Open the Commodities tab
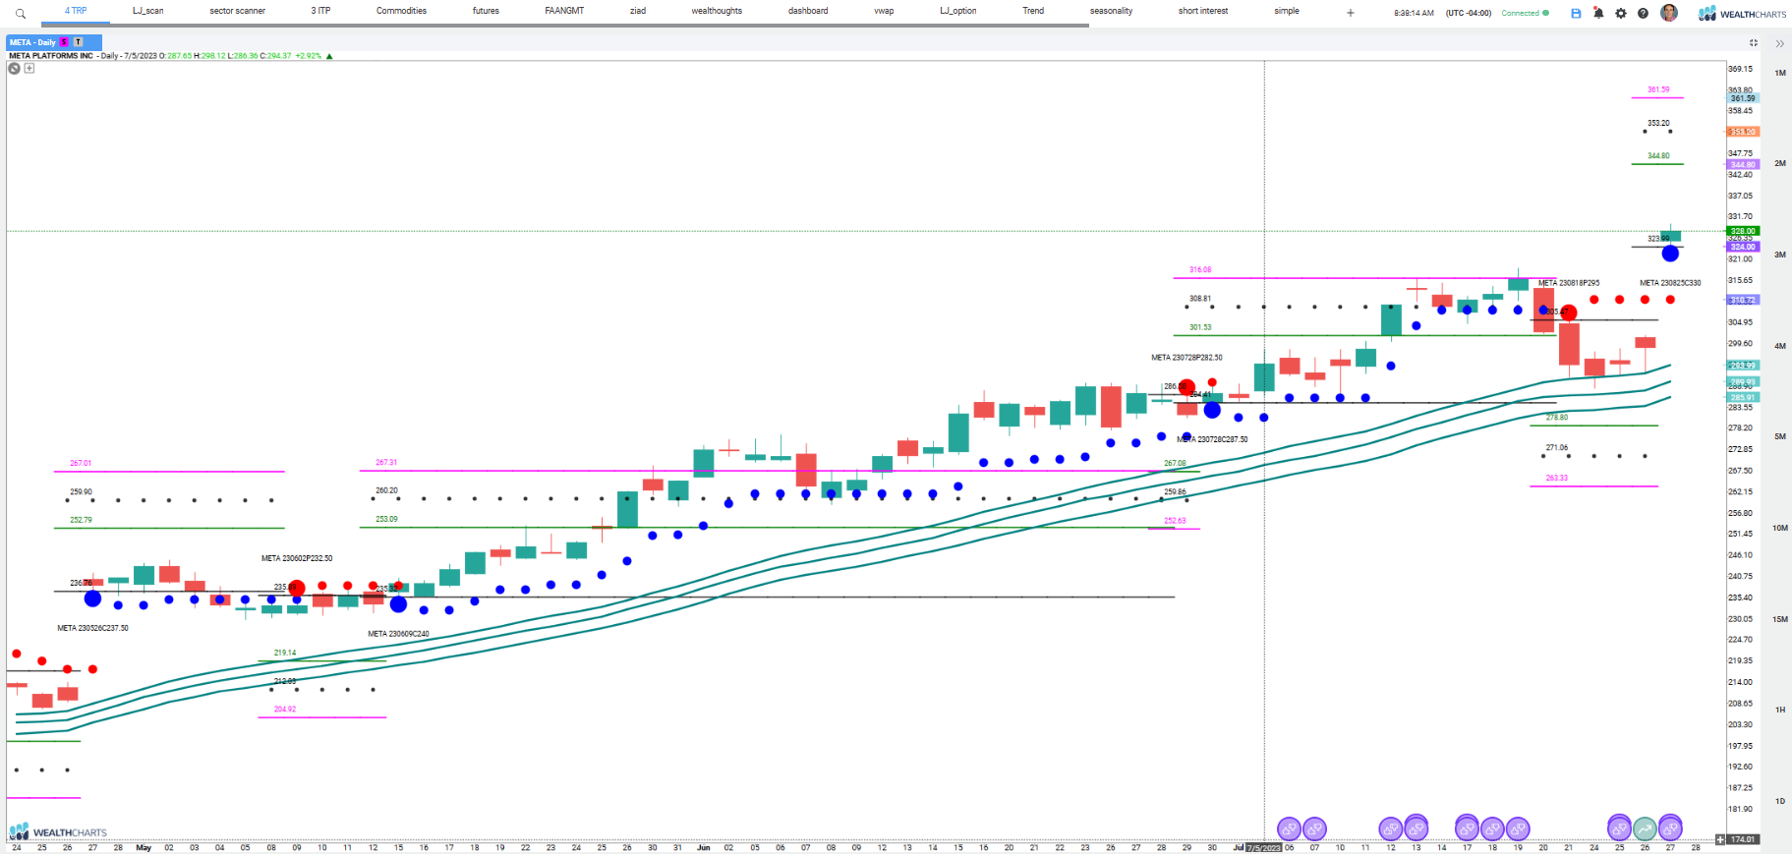The image size is (1792, 854). [401, 11]
